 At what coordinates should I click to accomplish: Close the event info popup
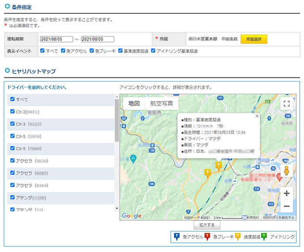(x=257, y=116)
